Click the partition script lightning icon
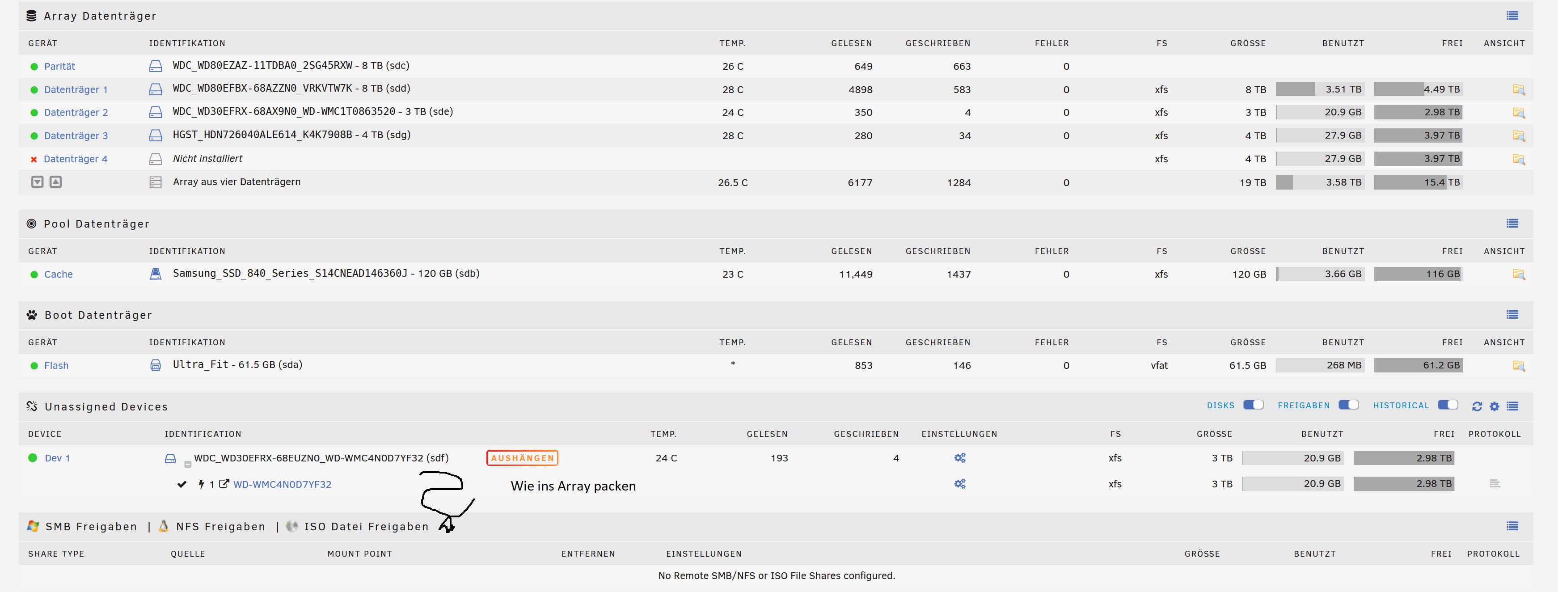Image resolution: width=1558 pixels, height=592 pixels. coord(202,484)
